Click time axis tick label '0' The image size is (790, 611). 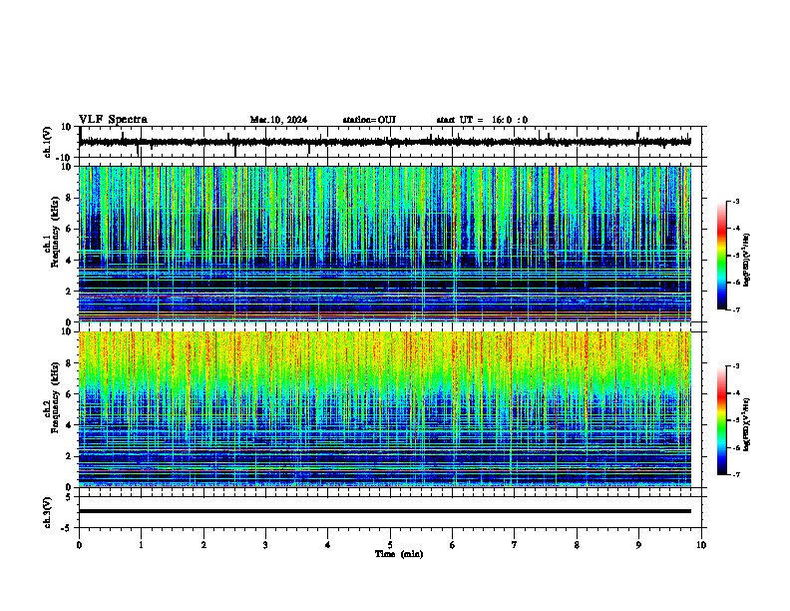coord(79,545)
